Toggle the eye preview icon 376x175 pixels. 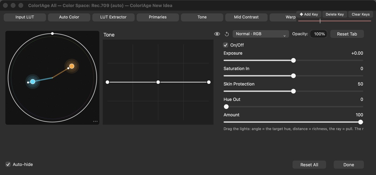coord(217,34)
